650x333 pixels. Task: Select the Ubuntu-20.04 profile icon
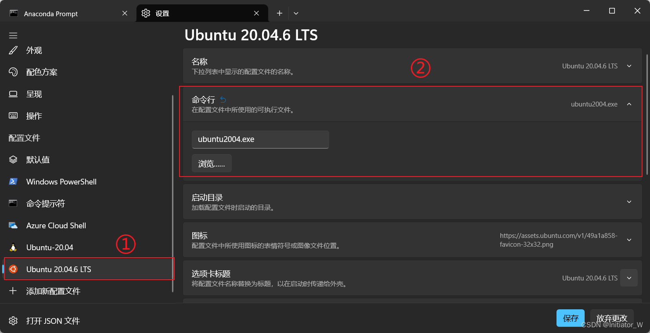click(x=13, y=247)
